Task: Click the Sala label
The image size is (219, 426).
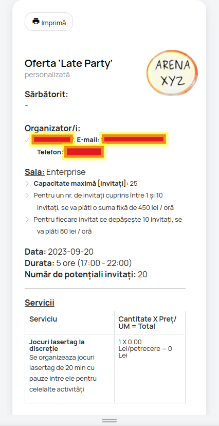Action: pyautogui.click(x=34, y=172)
